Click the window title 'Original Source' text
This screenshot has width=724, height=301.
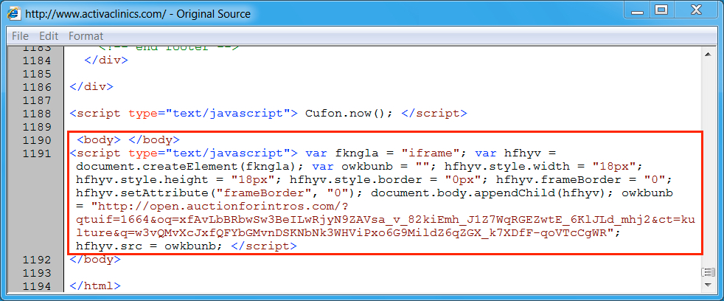point(212,14)
